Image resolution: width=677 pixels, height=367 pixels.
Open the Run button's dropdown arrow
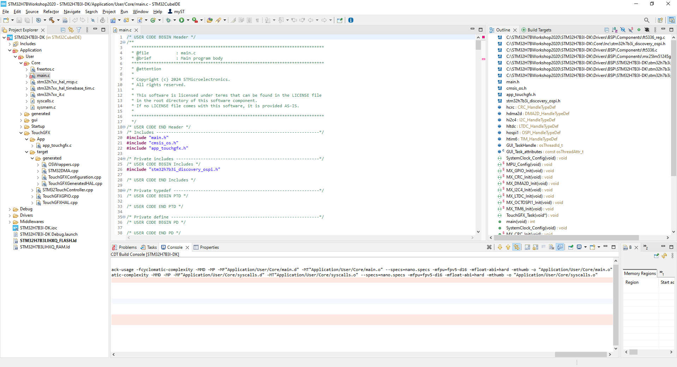point(187,20)
